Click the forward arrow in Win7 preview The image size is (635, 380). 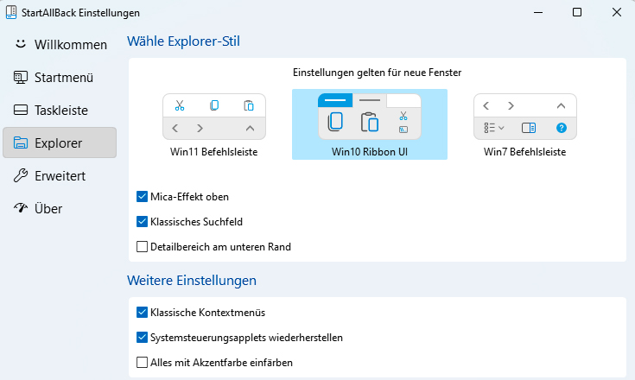511,105
